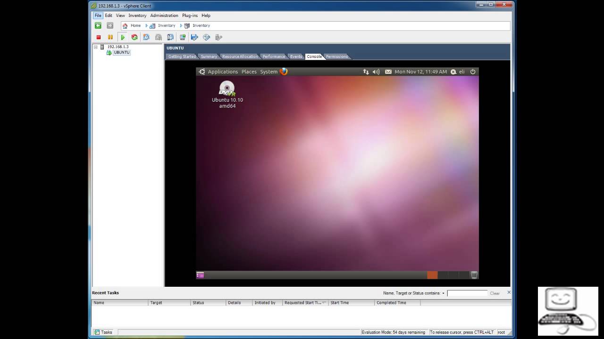The image size is (604, 339).
Task: Open the Plug-ins menu
Action: [190, 16]
